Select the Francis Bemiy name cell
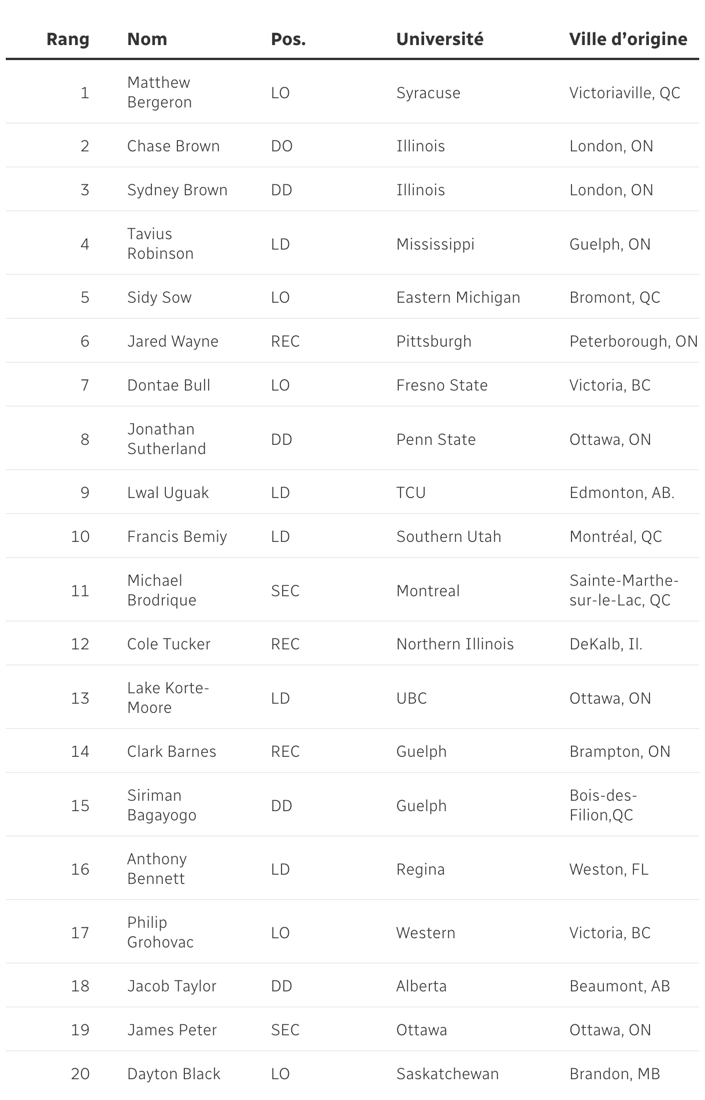705x1100 pixels. 177,537
